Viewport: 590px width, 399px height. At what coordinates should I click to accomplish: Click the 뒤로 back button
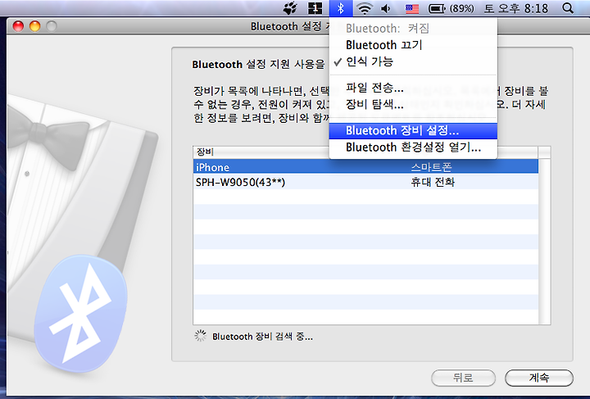(463, 378)
